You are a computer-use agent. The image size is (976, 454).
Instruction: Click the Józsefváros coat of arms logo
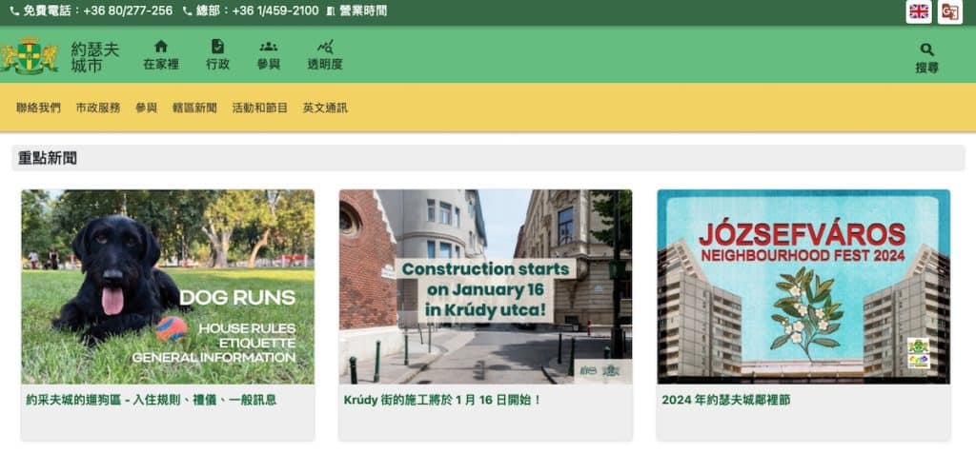click(x=30, y=56)
